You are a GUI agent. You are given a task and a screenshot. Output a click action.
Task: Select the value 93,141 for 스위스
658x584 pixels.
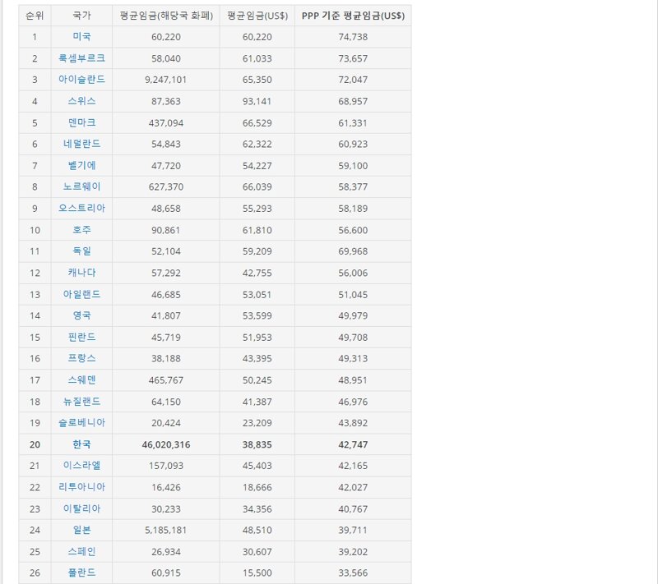pyautogui.click(x=257, y=101)
